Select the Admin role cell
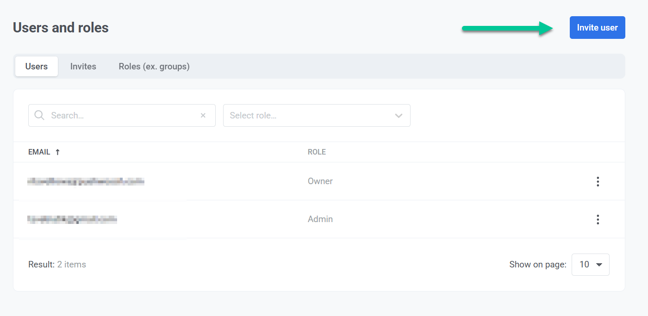The image size is (648, 316). pyautogui.click(x=320, y=219)
